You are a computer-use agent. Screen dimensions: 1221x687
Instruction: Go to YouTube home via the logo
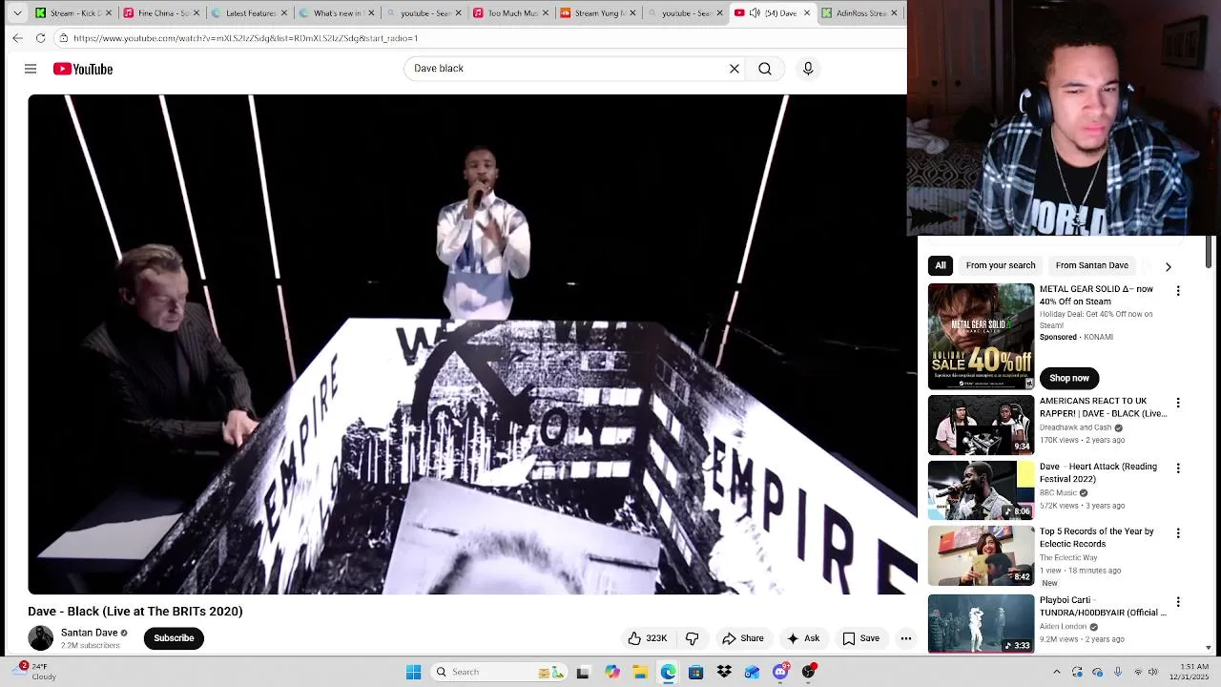(x=83, y=69)
